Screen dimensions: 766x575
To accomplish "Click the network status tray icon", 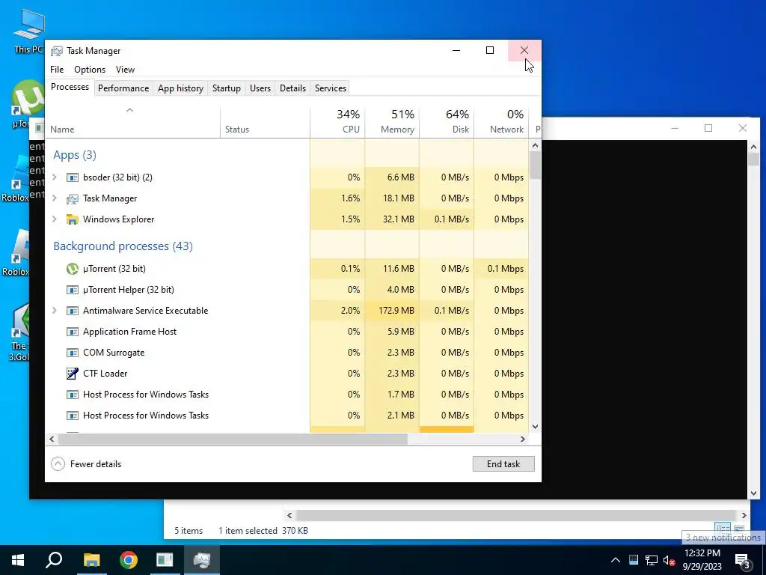I will click(x=652, y=560).
